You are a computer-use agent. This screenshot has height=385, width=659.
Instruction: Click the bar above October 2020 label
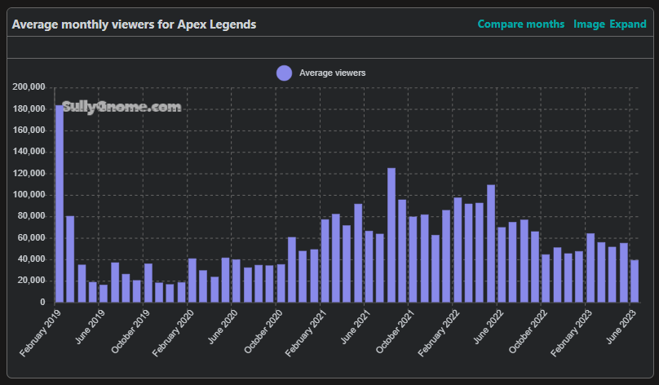point(281,283)
